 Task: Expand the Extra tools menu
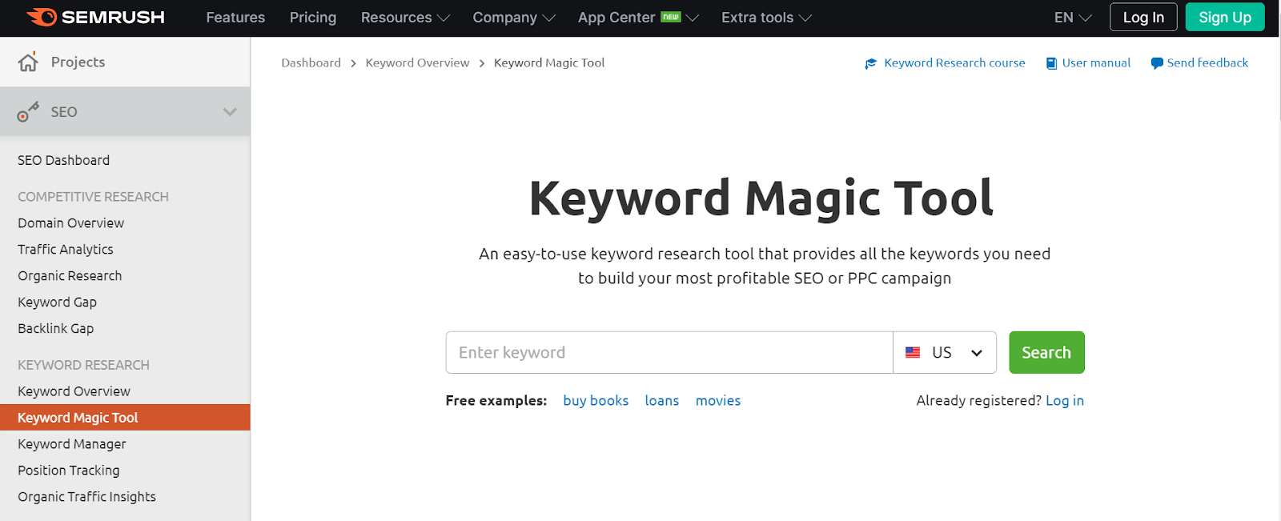tap(766, 18)
